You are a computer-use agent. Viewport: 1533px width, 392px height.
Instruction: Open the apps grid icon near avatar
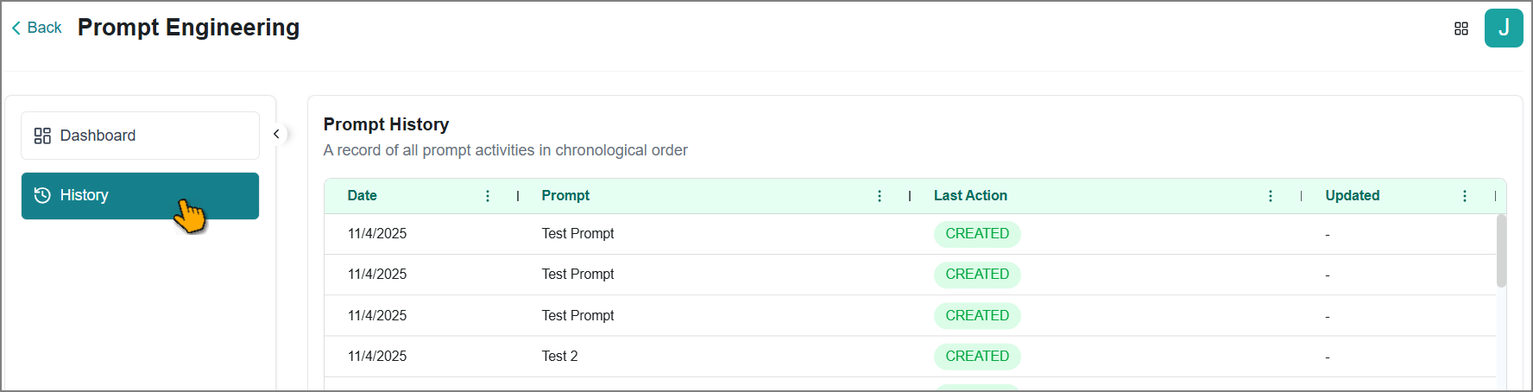pos(1461,28)
